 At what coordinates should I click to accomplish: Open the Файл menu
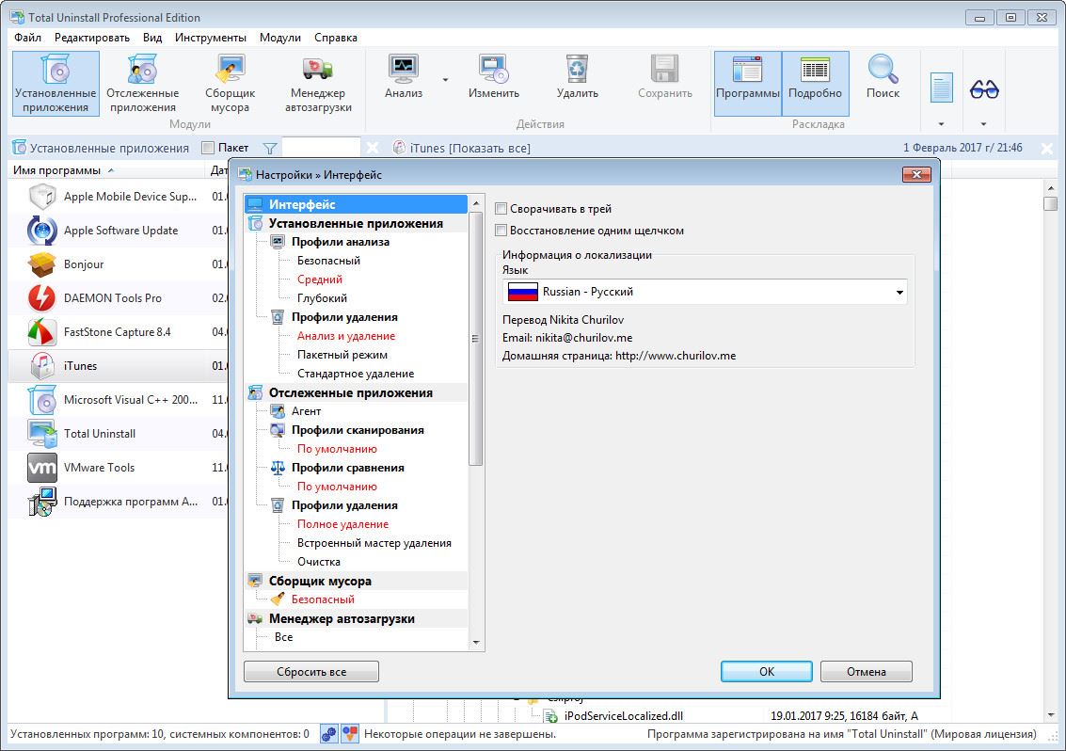28,38
